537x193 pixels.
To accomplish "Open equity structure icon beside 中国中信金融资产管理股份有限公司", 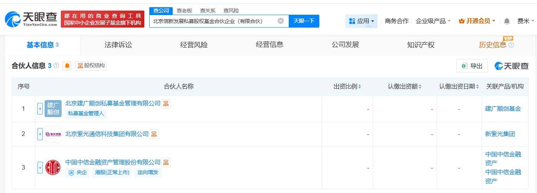I will click(x=166, y=162).
